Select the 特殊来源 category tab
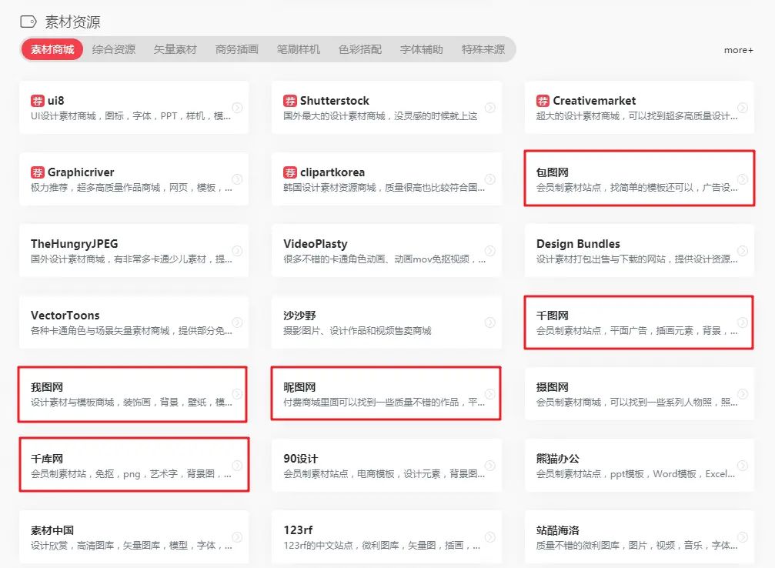 [x=484, y=48]
